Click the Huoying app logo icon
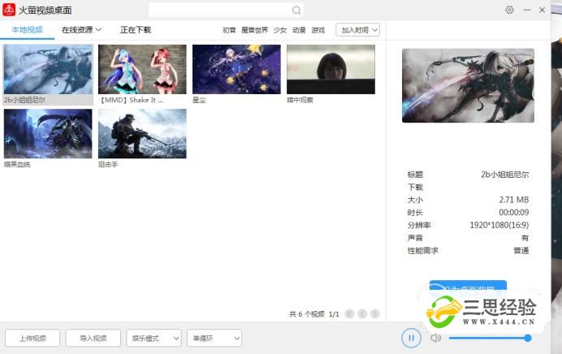562x354 pixels. tap(8, 10)
